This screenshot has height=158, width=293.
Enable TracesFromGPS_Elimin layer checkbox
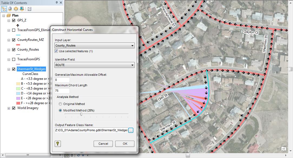[x=14, y=30]
